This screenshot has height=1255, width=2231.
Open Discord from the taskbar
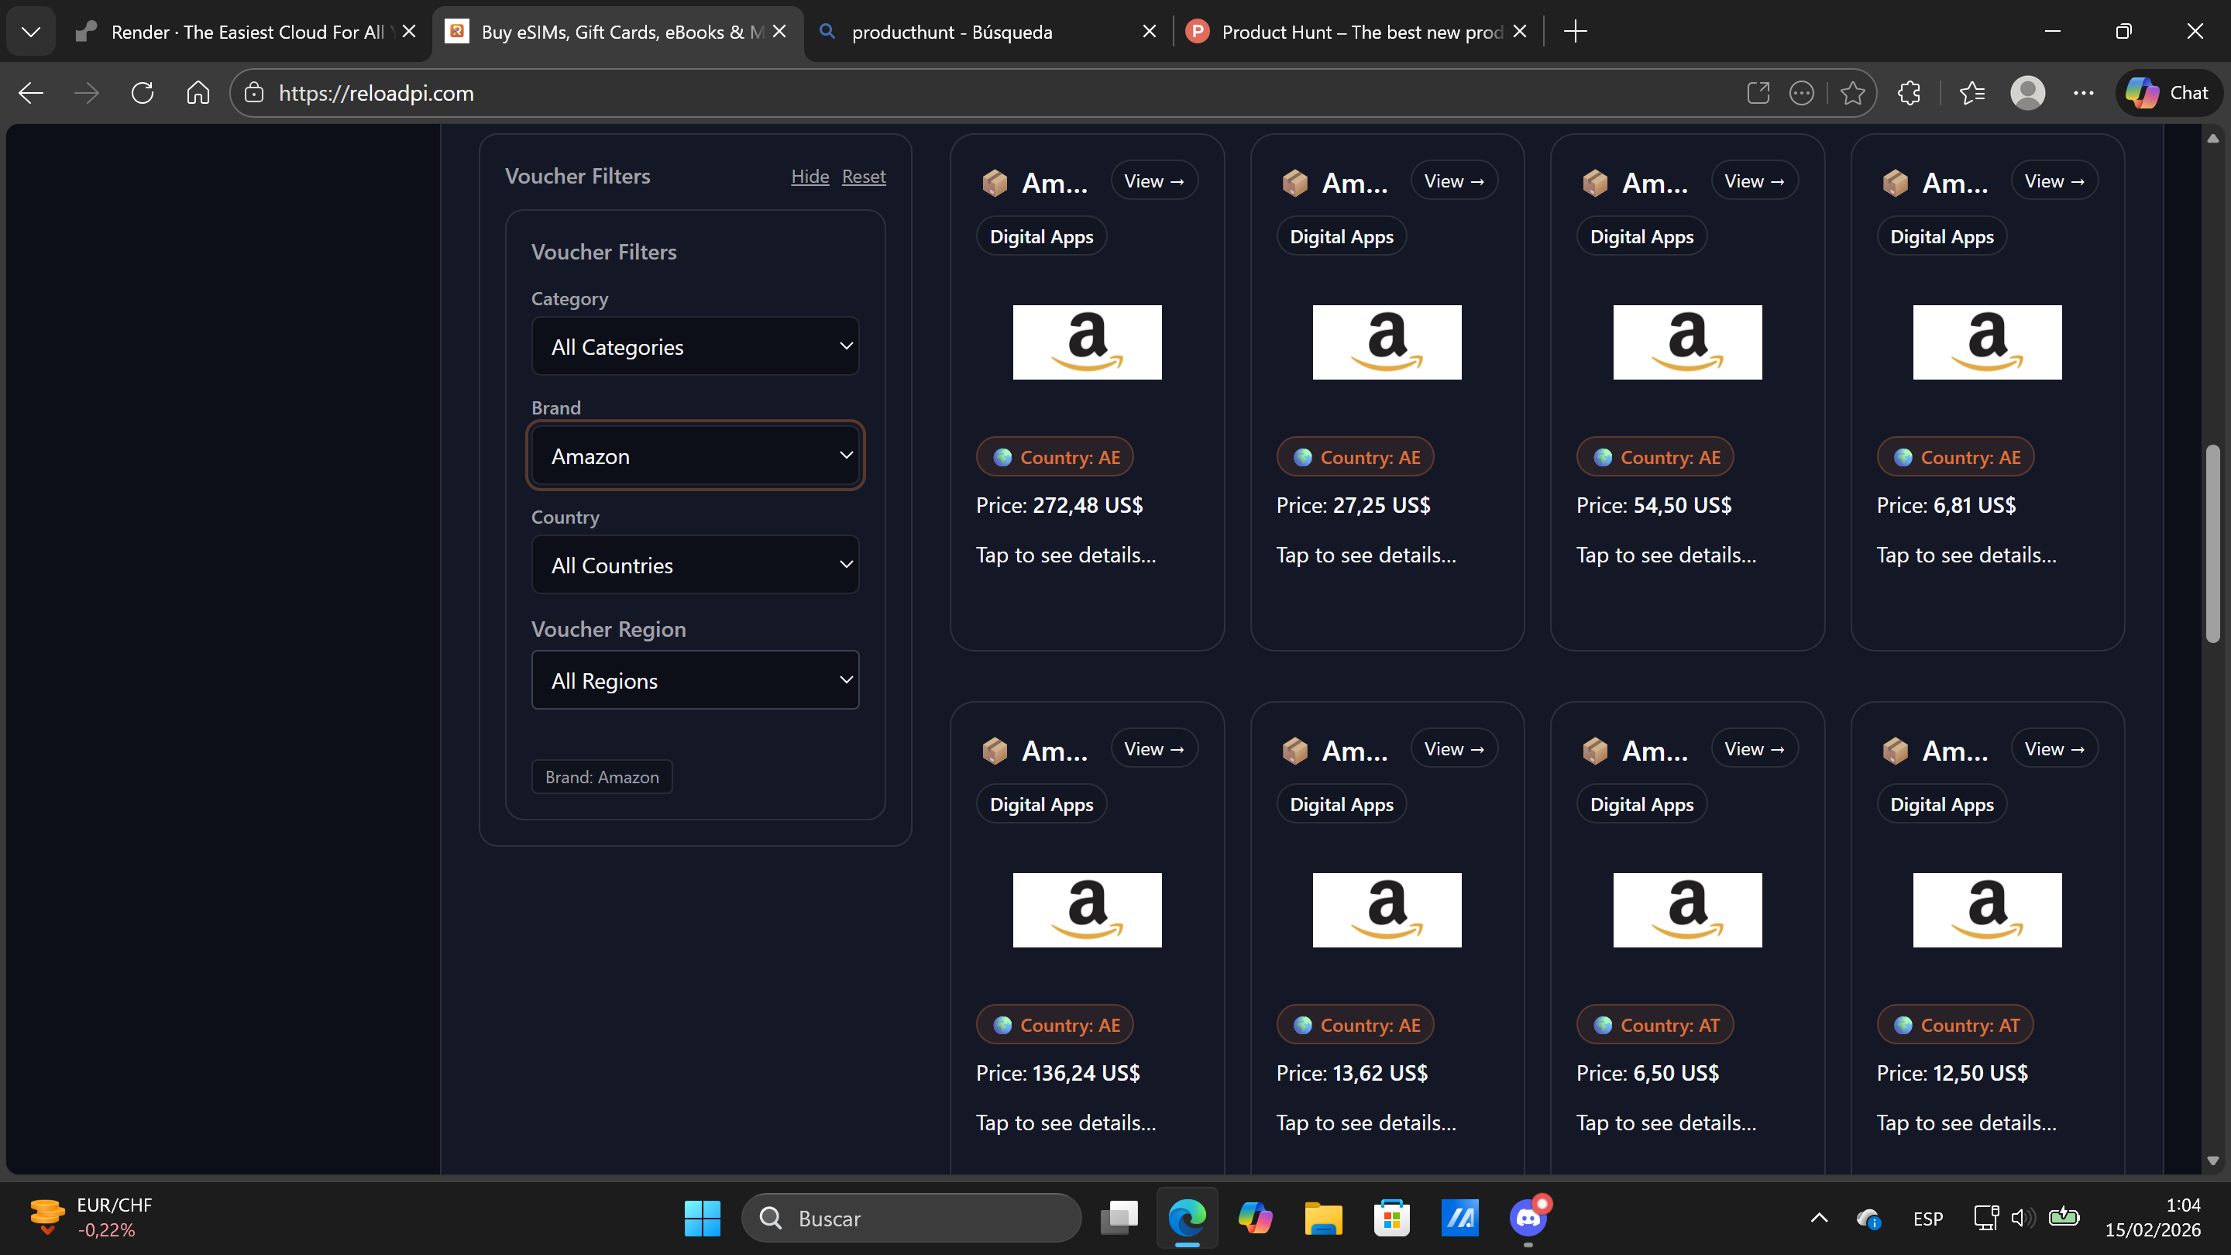(x=1528, y=1218)
